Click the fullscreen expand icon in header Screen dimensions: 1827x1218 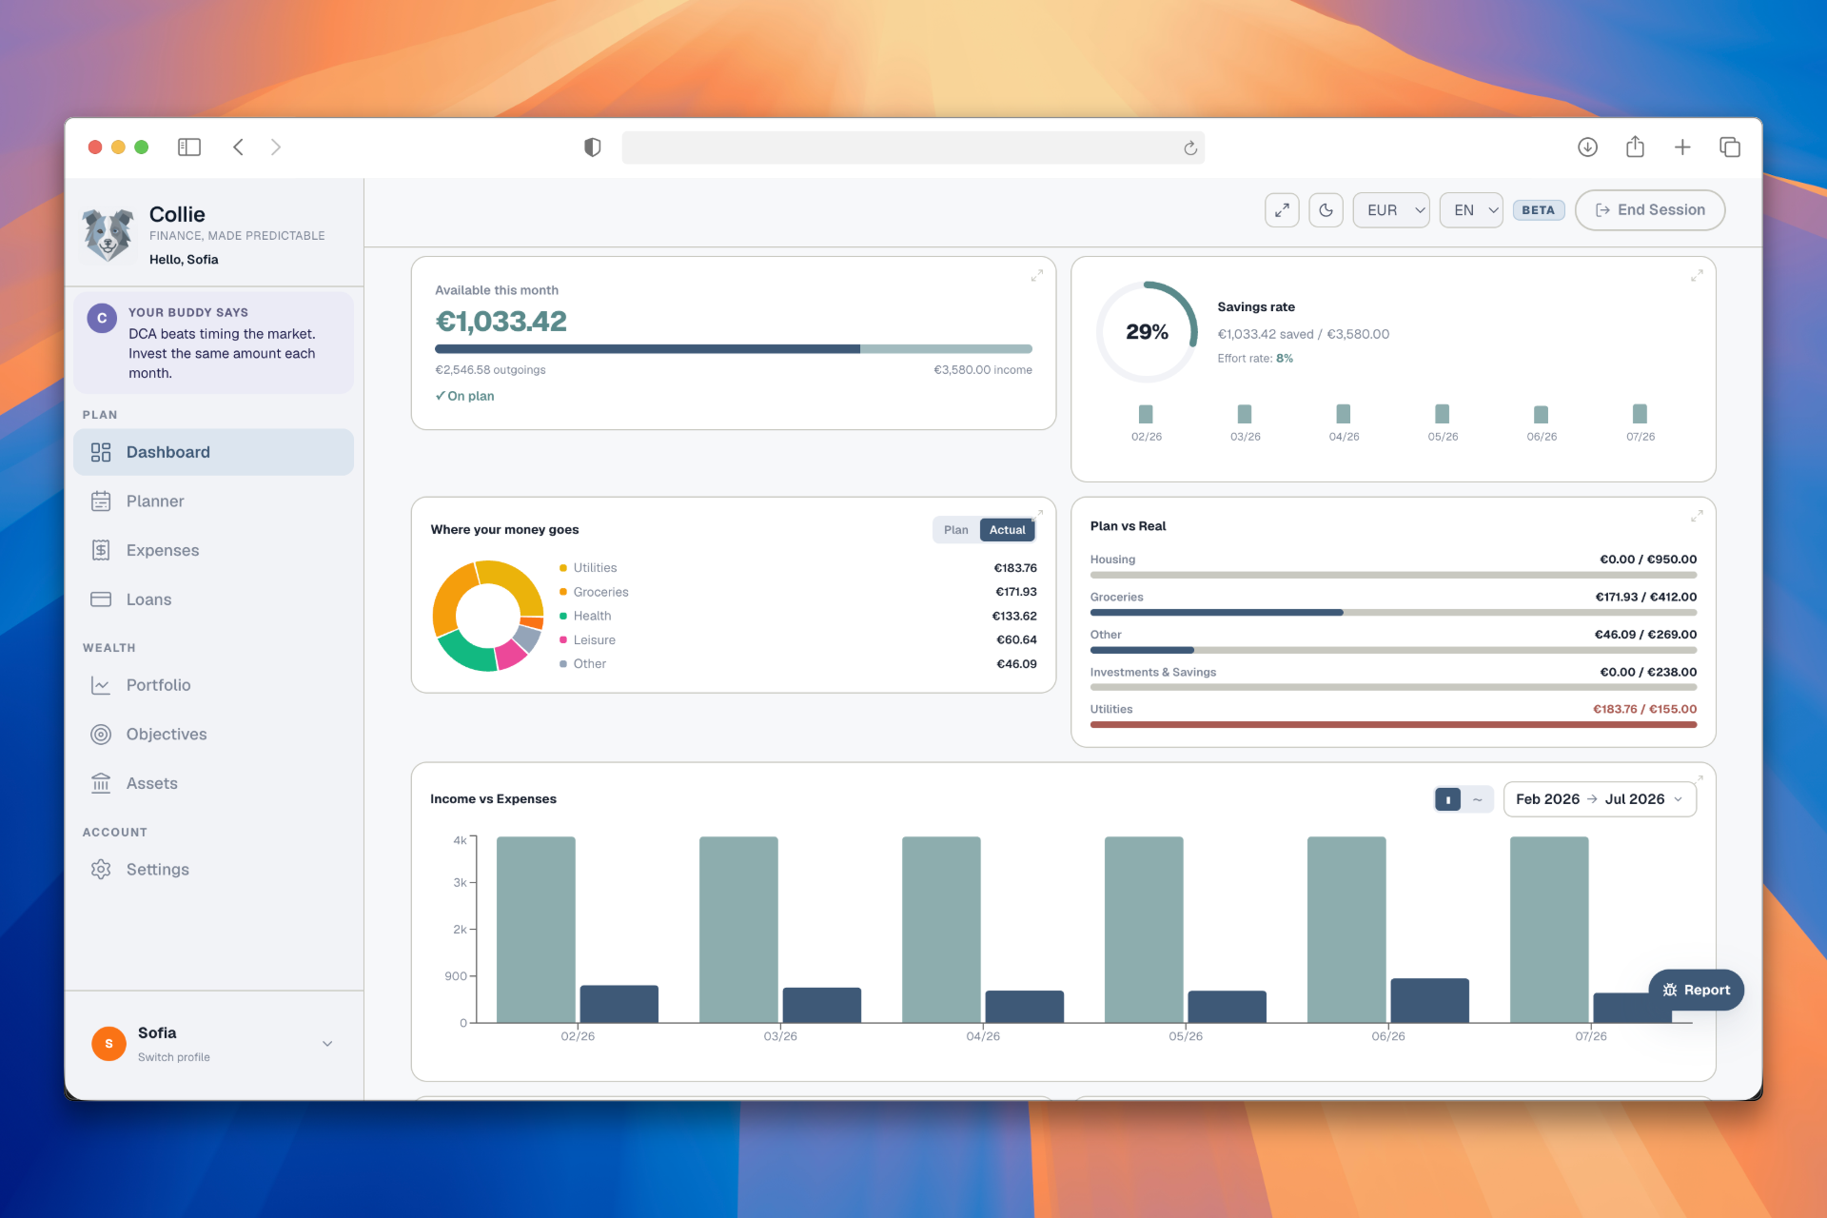coord(1282,210)
